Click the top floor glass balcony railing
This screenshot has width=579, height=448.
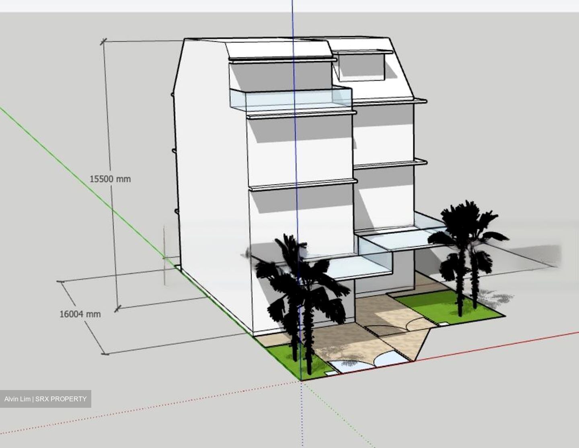[x=289, y=99]
